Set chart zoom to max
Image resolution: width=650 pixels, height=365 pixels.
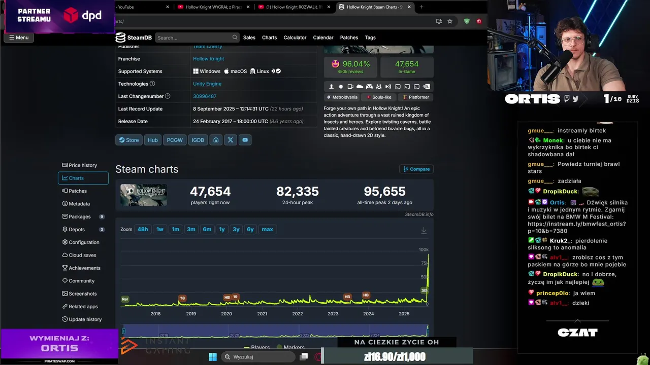click(x=267, y=230)
